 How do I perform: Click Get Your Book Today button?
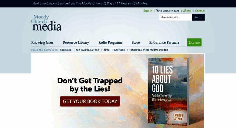[x=90, y=101]
